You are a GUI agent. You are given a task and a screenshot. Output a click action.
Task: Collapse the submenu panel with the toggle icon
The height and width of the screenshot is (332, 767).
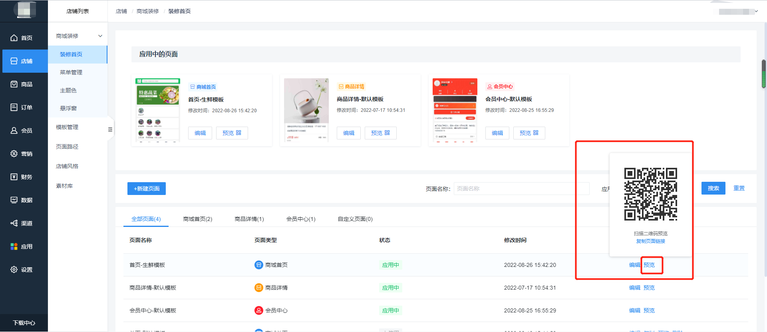tap(110, 129)
